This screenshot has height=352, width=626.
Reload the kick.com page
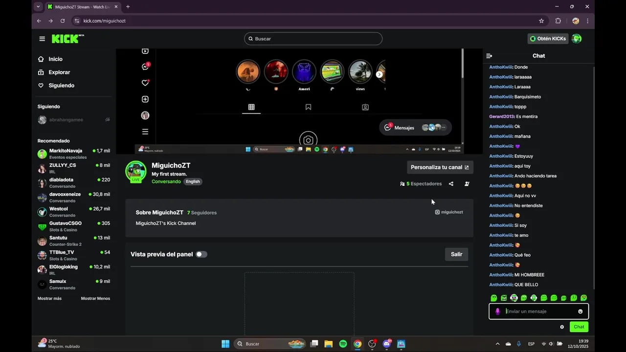(63, 21)
